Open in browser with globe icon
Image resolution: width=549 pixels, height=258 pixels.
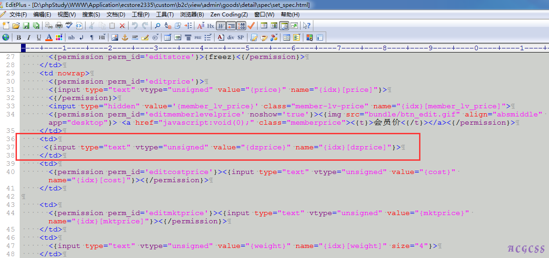coord(6,37)
